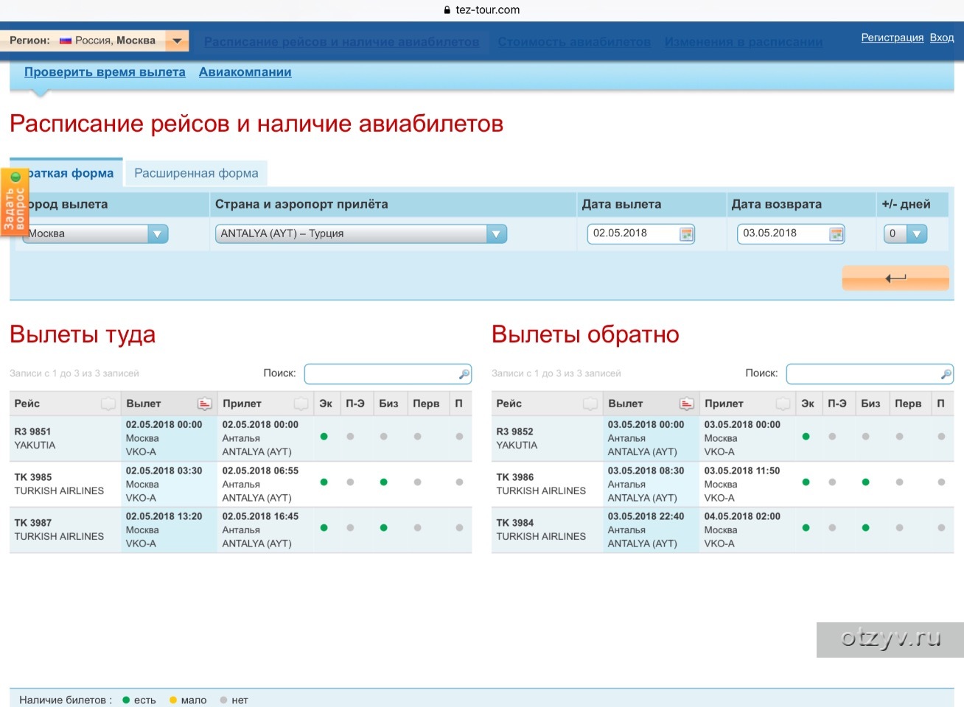Click the return date field 03.05.2018

pos(782,233)
